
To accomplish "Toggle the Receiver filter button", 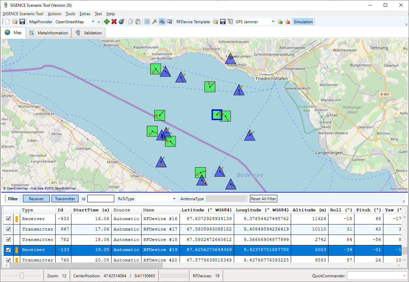I will [36, 199].
